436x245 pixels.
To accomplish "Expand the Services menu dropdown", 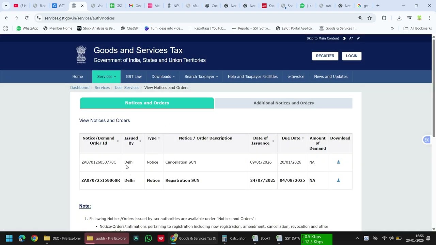I will click(x=106, y=77).
